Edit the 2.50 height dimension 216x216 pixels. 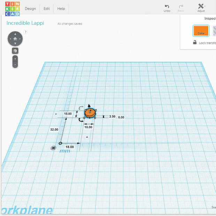point(112,117)
